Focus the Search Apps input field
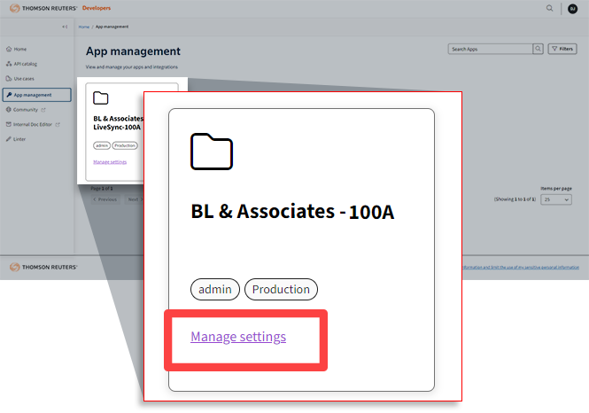Viewport: 589px width, 413px height. [x=490, y=49]
